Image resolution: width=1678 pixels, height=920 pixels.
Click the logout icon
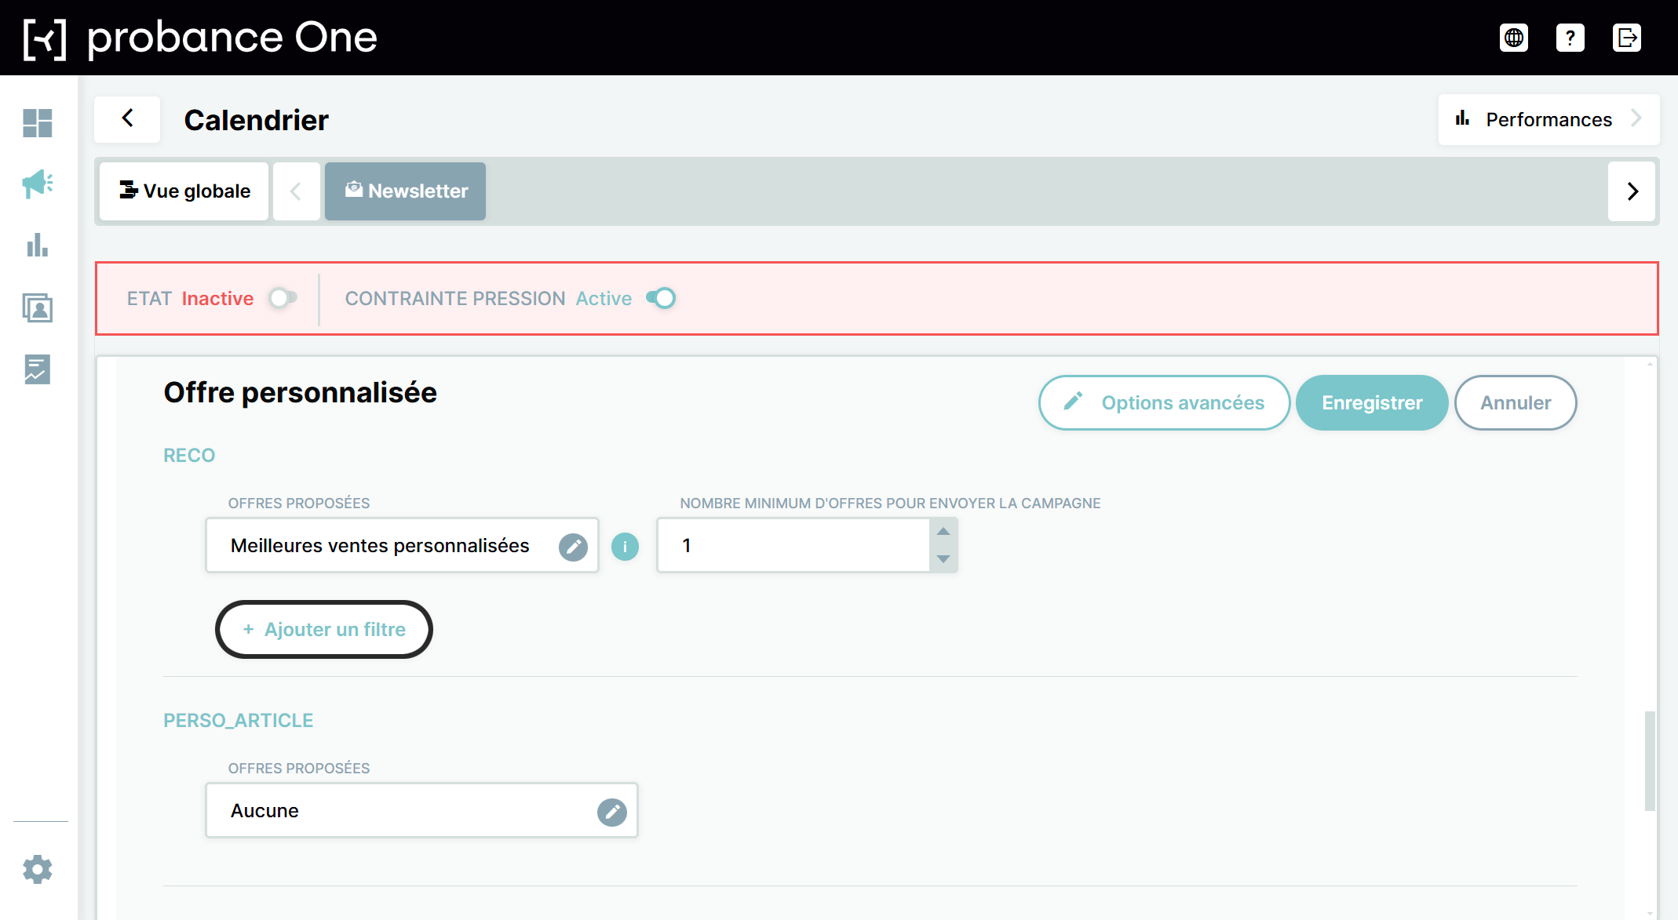(x=1627, y=38)
